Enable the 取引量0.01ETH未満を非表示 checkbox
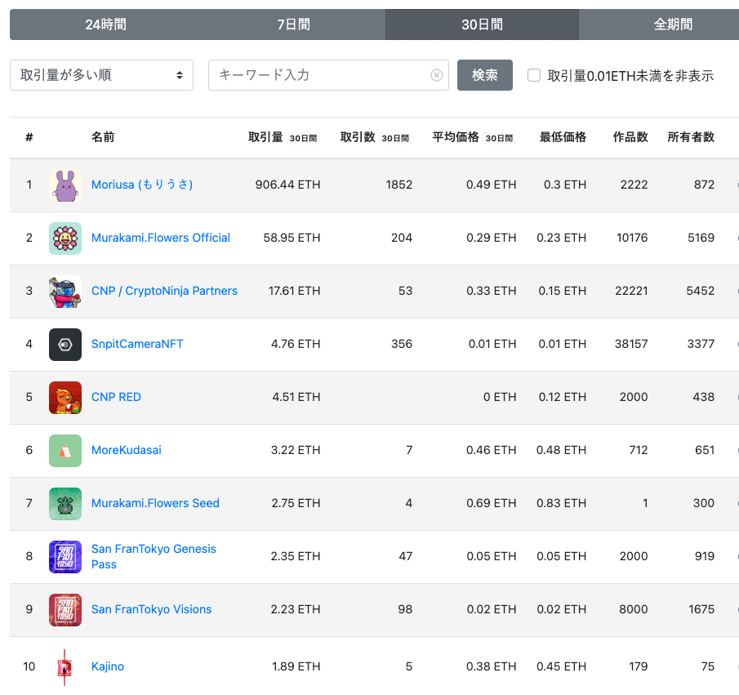 coord(533,75)
